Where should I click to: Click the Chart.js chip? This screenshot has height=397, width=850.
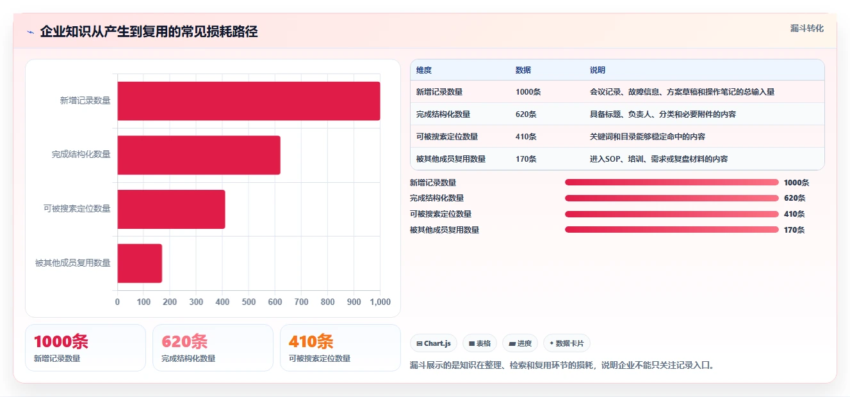pos(434,343)
